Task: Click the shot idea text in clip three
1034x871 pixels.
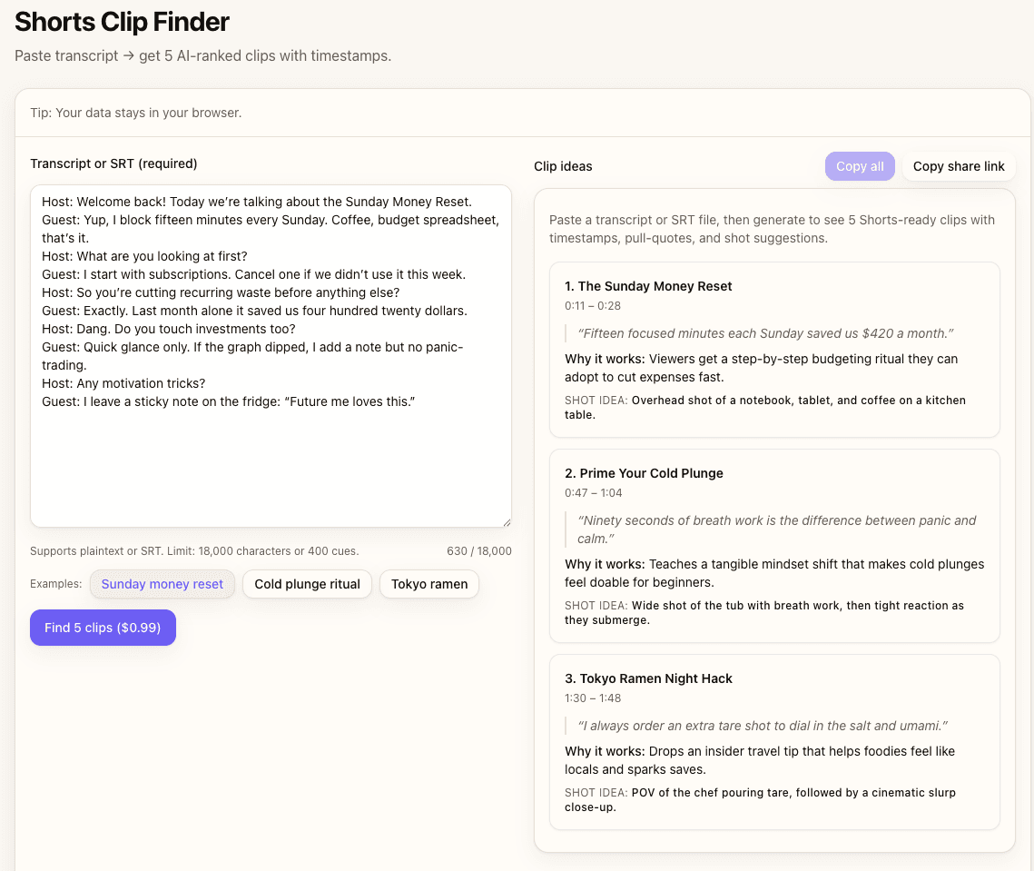Action: point(774,799)
